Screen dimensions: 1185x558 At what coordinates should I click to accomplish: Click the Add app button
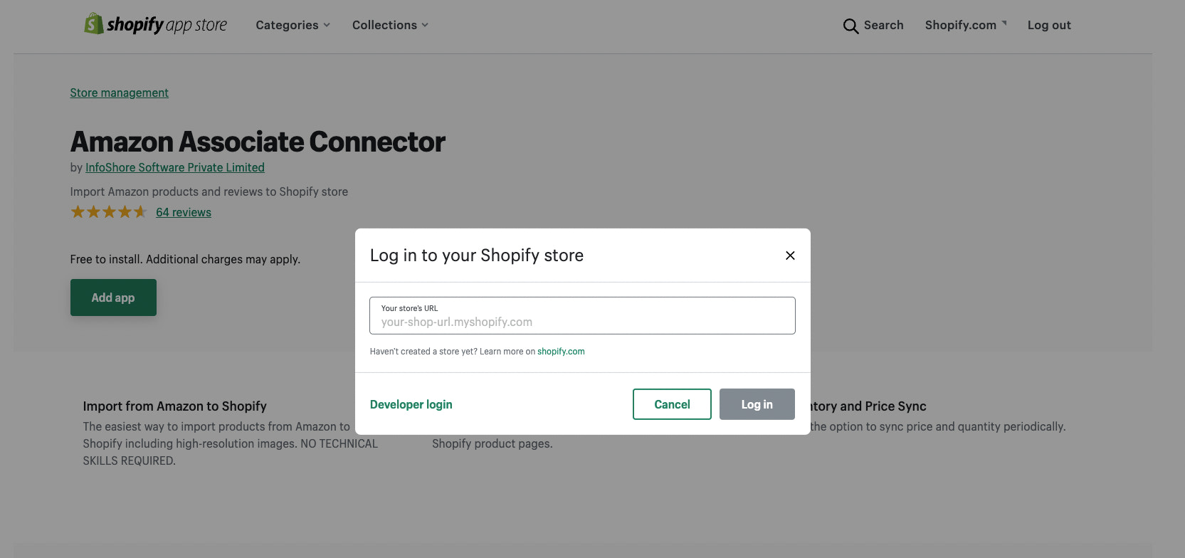point(112,298)
